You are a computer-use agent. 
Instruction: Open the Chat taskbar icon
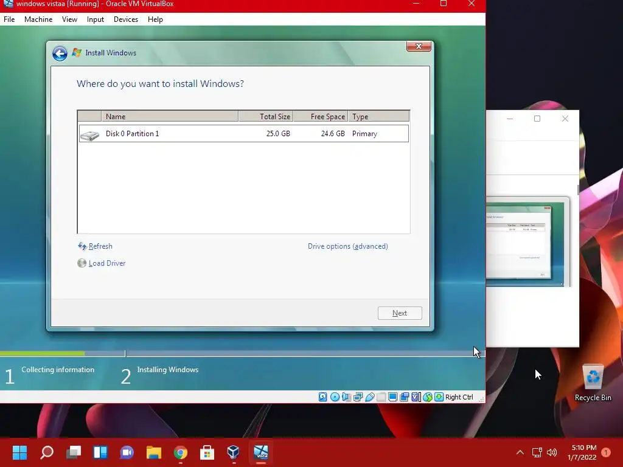[x=127, y=452]
